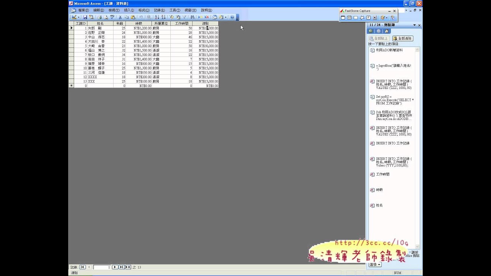Click the New Record toolbar icon
Screen dimensions: 491x276
click(x=200, y=17)
